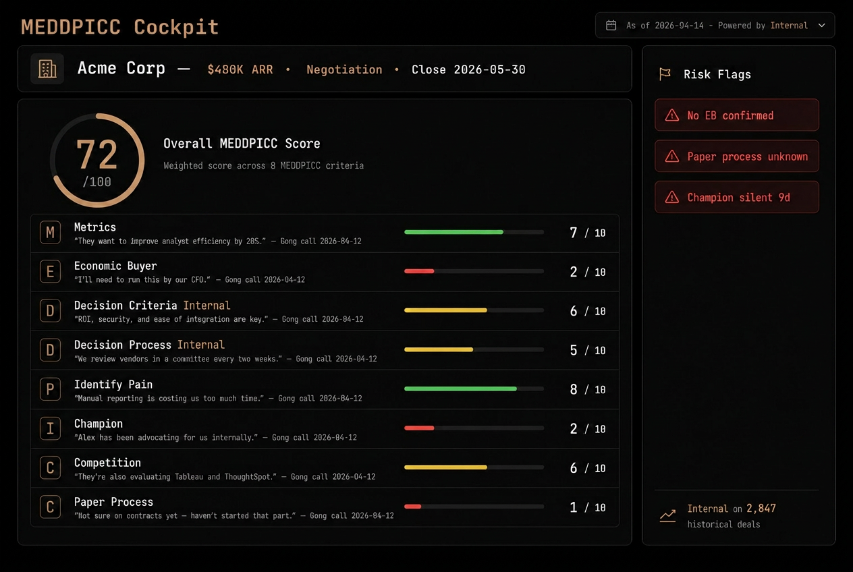Click the quote about Tableau and ThoughtSpot
Screen dimensions: 853x572
225,477
